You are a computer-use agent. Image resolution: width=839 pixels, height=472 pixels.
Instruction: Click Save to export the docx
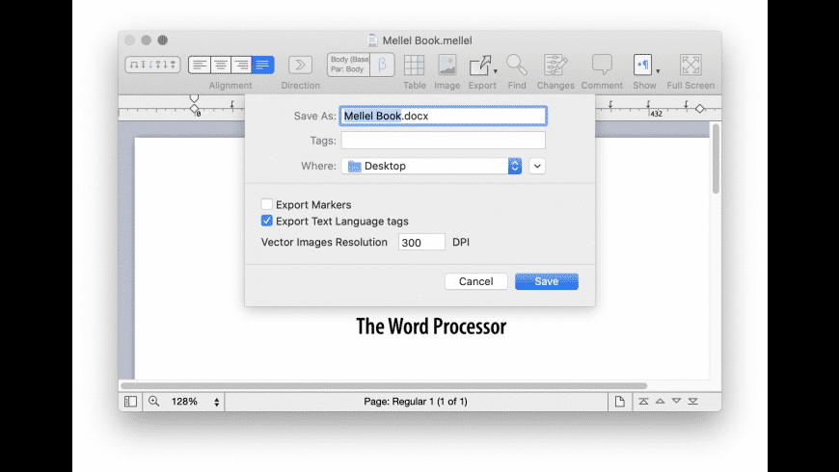pyautogui.click(x=546, y=281)
